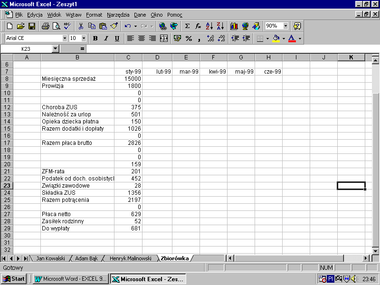
Task: Click the Merge and Center icon
Action: point(164,38)
